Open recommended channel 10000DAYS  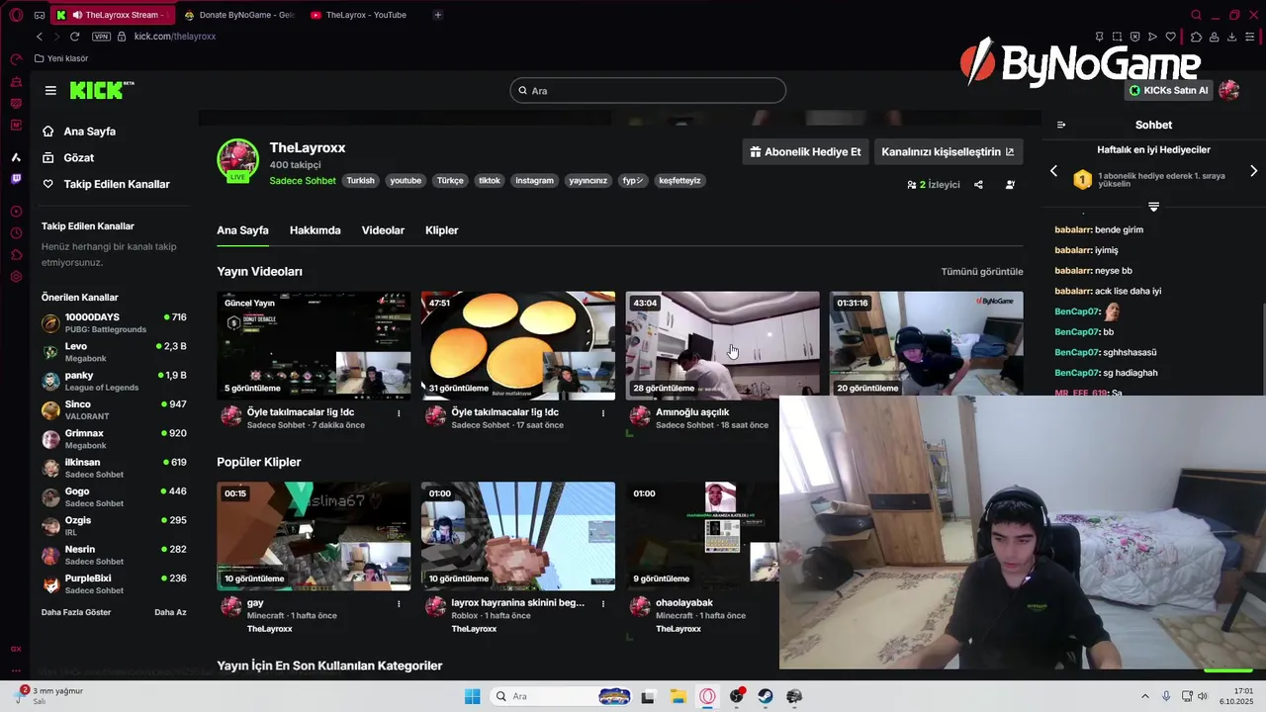coord(114,322)
